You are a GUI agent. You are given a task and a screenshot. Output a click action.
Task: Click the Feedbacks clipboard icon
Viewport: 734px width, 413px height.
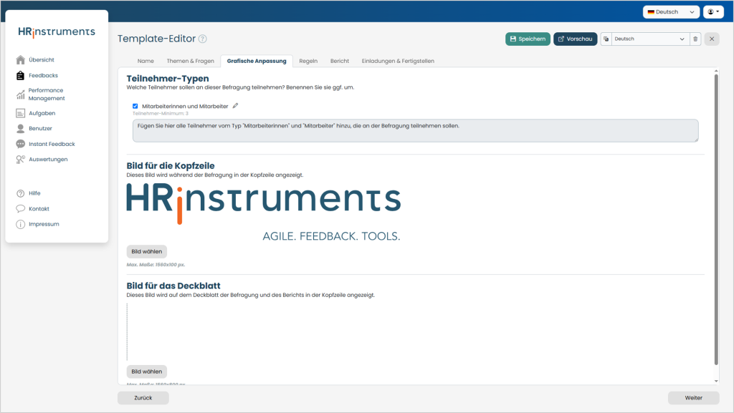[20, 75]
